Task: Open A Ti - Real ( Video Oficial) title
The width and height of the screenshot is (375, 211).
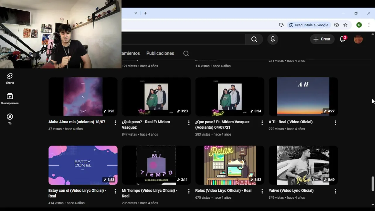Action: 291,122
